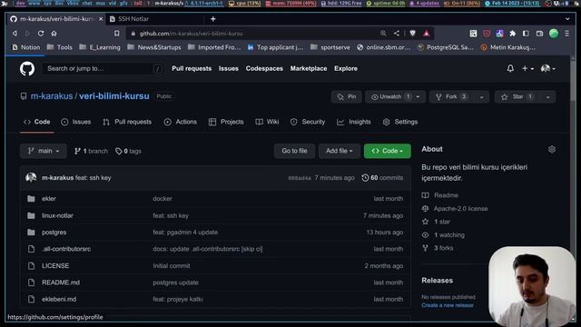581x327 pixels.
Task: Open the user avatar menu
Action: point(548,69)
